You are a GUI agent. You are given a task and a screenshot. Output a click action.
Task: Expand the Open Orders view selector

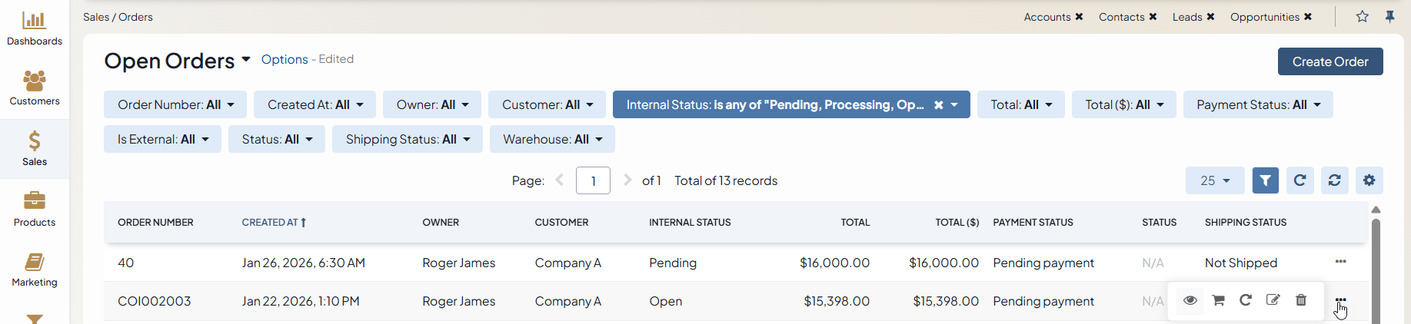click(x=246, y=60)
